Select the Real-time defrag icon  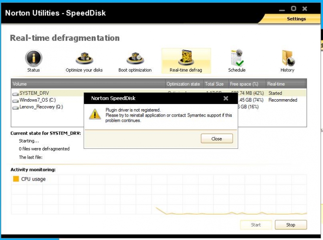click(x=186, y=59)
